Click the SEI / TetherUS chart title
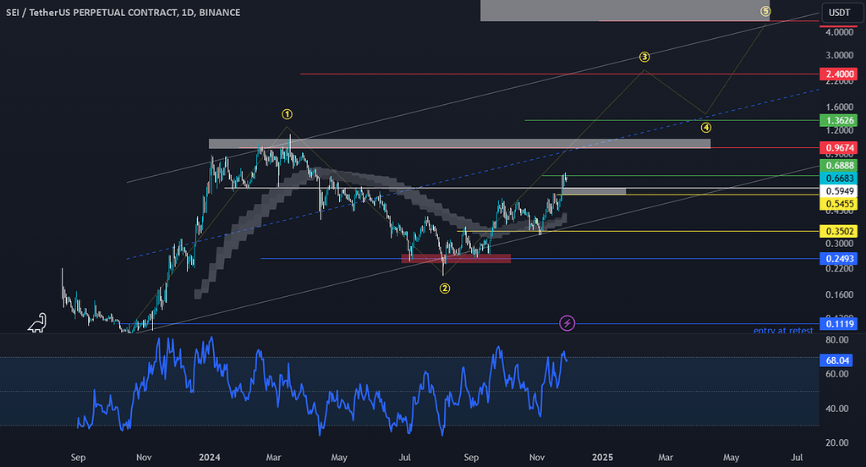Image resolution: width=866 pixels, height=467 pixels. (123, 13)
